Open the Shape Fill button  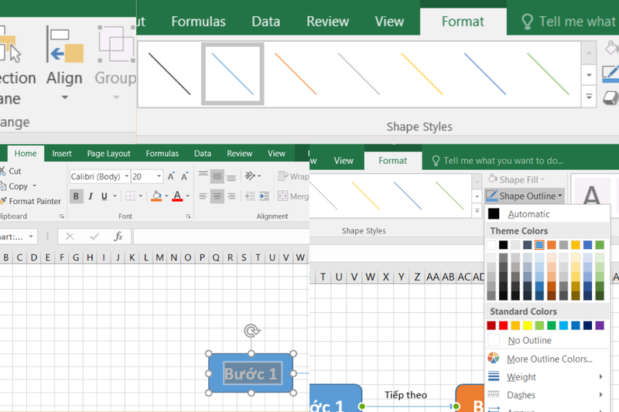(516, 180)
